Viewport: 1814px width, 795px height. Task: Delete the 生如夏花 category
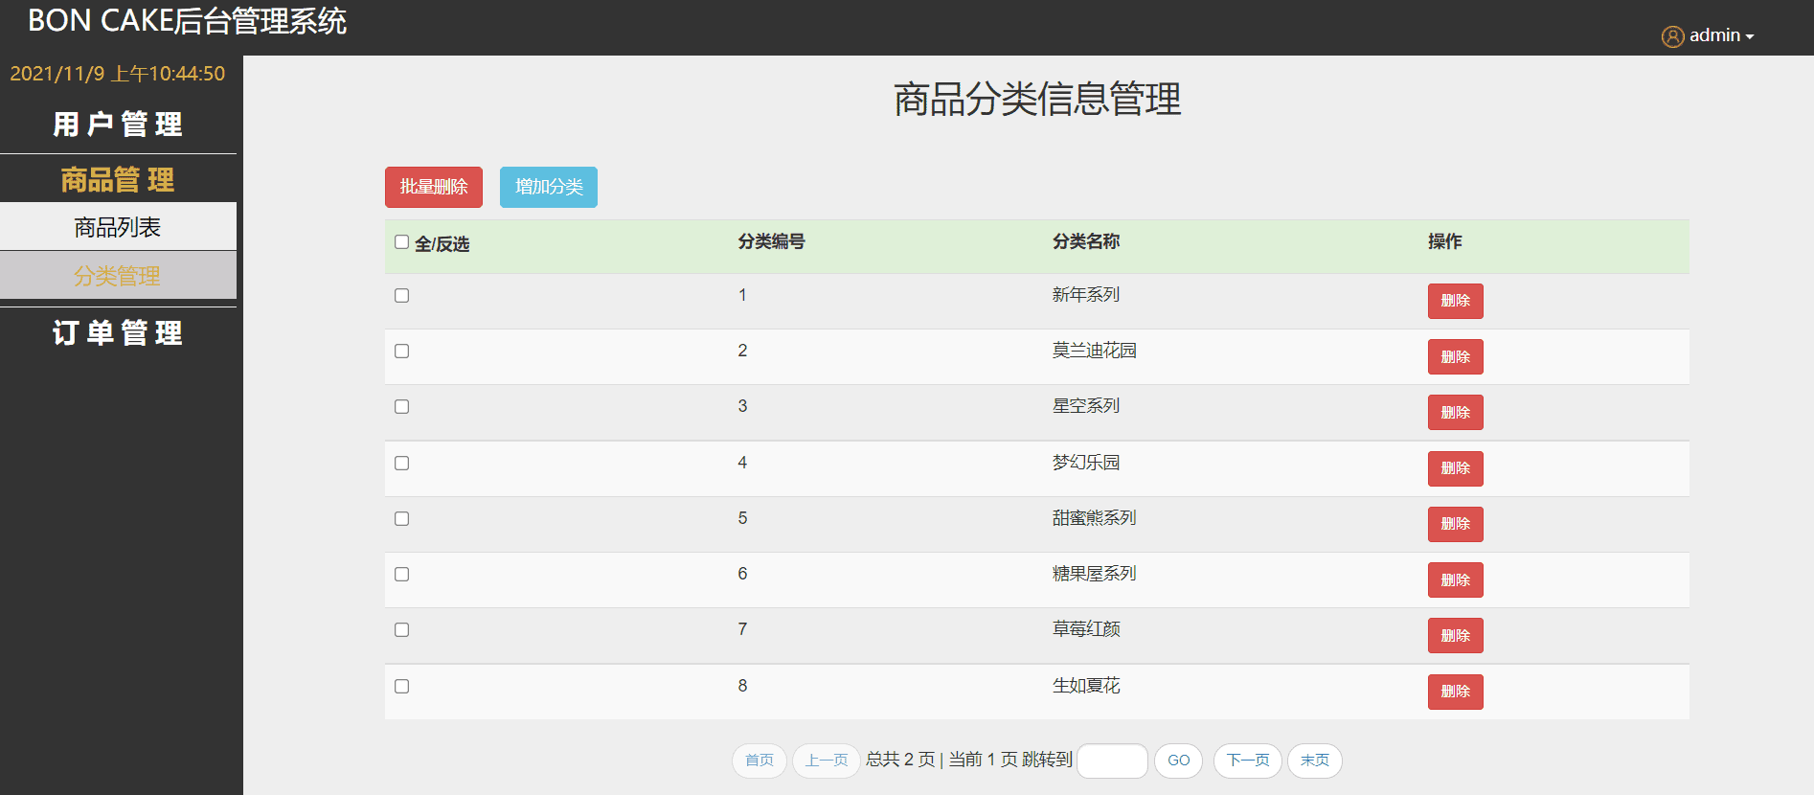click(x=1455, y=692)
